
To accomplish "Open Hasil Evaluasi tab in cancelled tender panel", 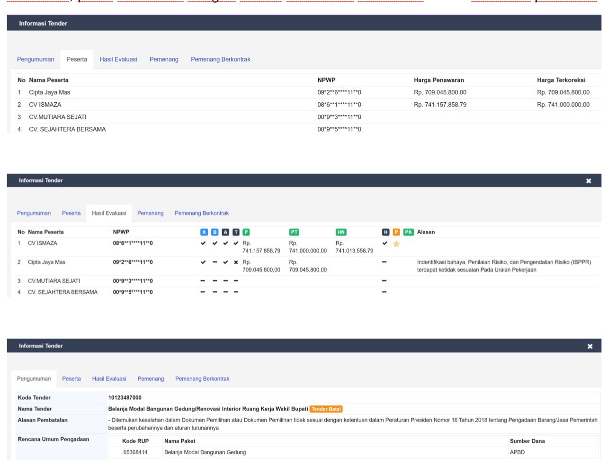I will tap(109, 379).
